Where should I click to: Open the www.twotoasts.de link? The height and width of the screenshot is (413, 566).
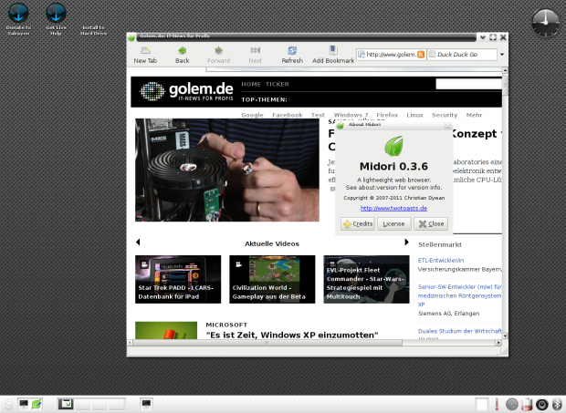coord(393,208)
